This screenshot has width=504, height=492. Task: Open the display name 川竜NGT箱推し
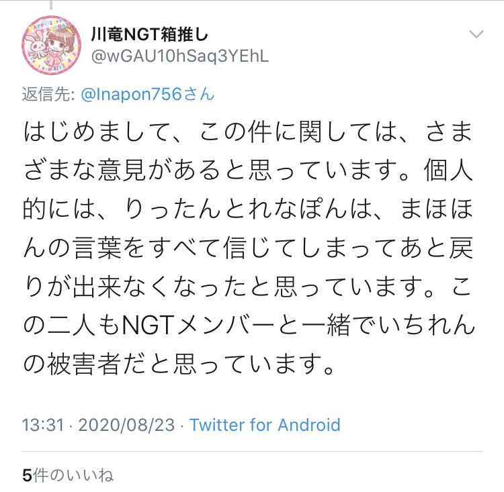click(150, 34)
